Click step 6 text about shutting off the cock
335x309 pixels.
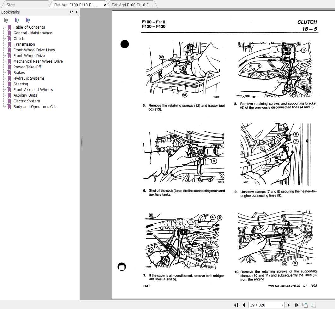click(x=184, y=193)
